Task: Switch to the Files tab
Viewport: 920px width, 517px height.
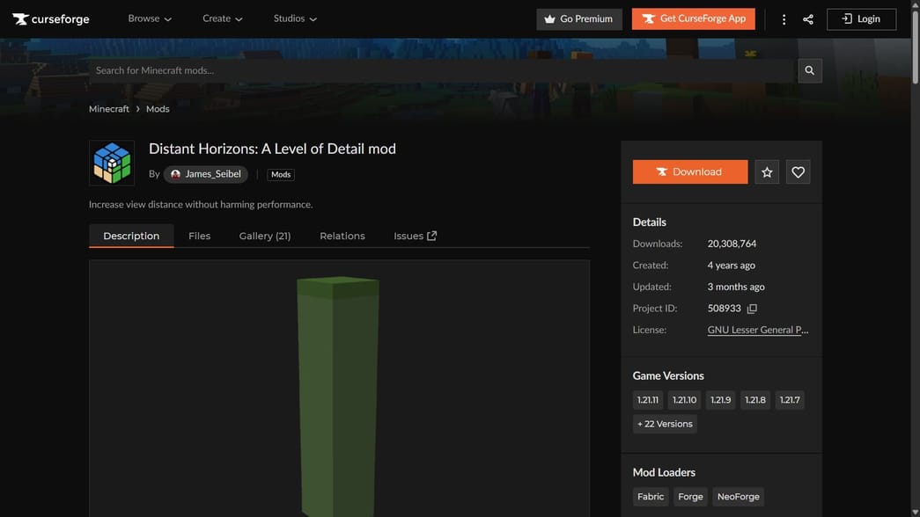Action: (x=199, y=235)
